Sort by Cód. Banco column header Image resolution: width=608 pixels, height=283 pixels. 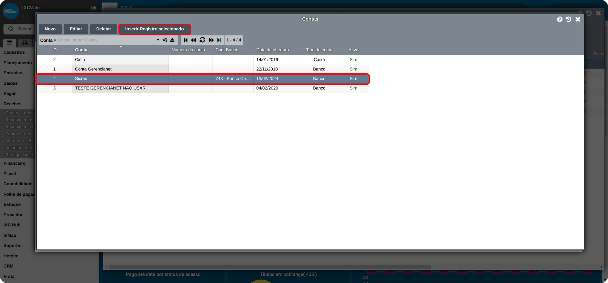227,50
